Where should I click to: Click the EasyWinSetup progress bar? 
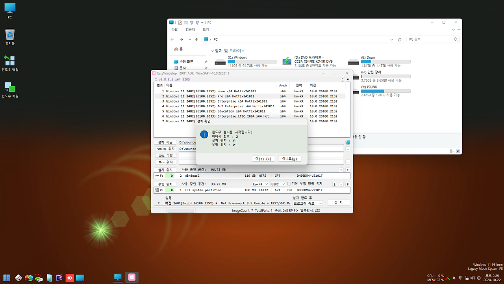coord(181,211)
